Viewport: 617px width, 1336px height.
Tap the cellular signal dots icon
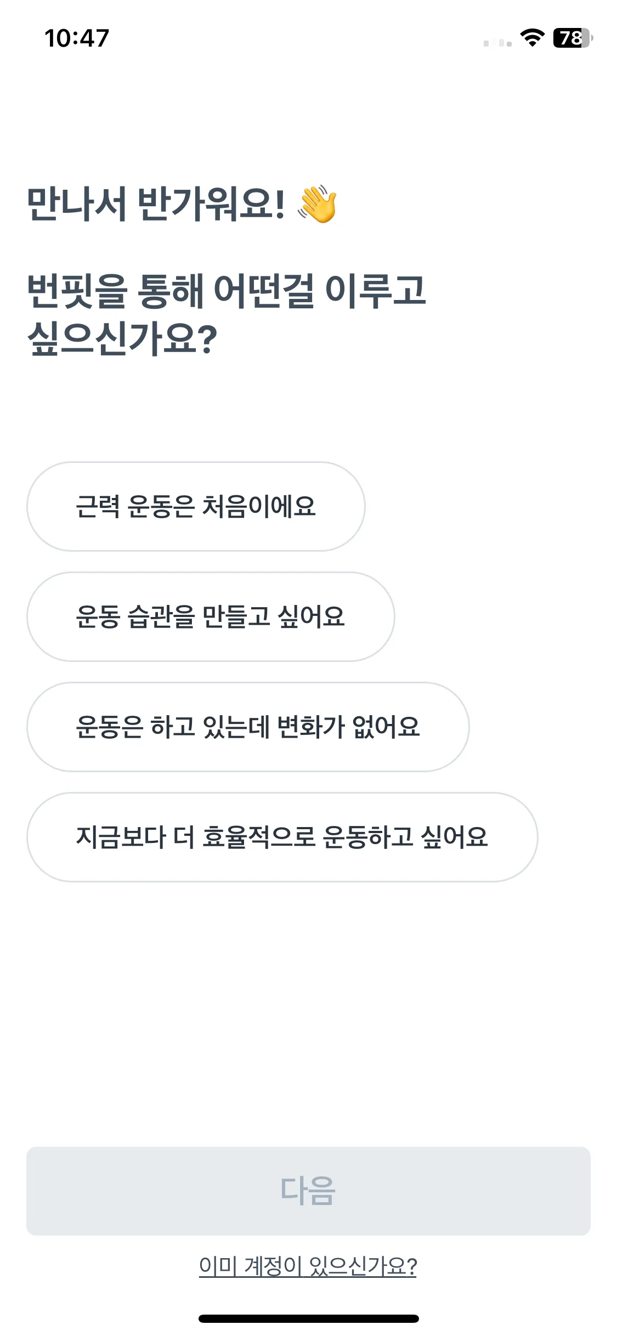(x=497, y=43)
